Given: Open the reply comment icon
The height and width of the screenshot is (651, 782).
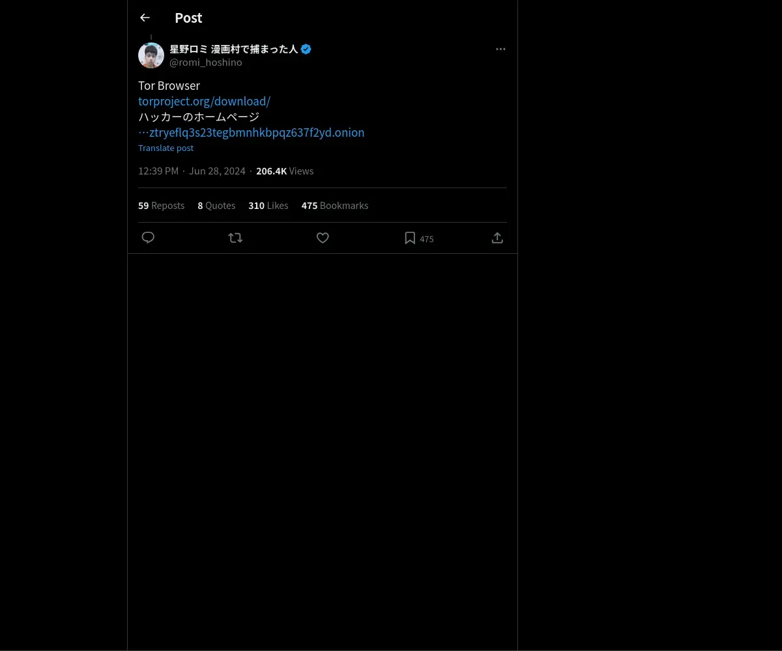Looking at the screenshot, I should coord(148,238).
